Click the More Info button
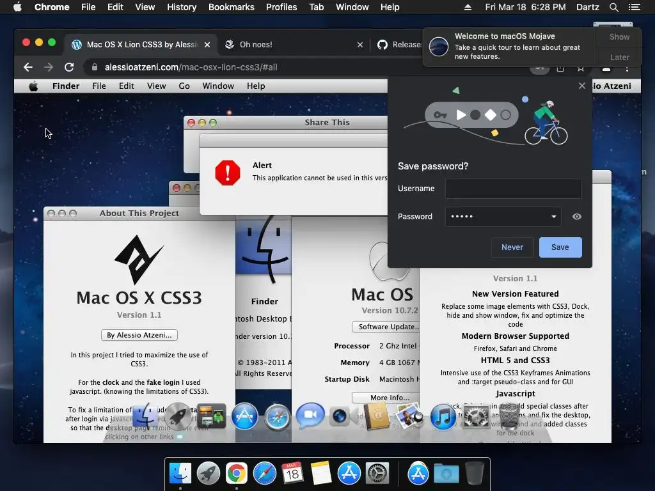Image resolution: width=655 pixels, height=491 pixels. [x=386, y=398]
